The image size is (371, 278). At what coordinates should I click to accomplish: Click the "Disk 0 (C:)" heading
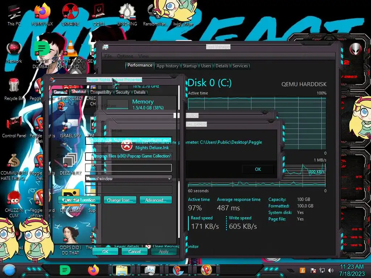[210, 83]
